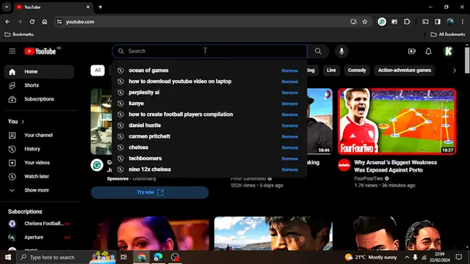Open Your videos

[39, 163]
